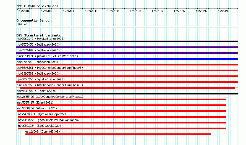Viewport: 246px width, 145px height.
Task: Select the red bar under nsv6391934
Action: coord(122,128)
